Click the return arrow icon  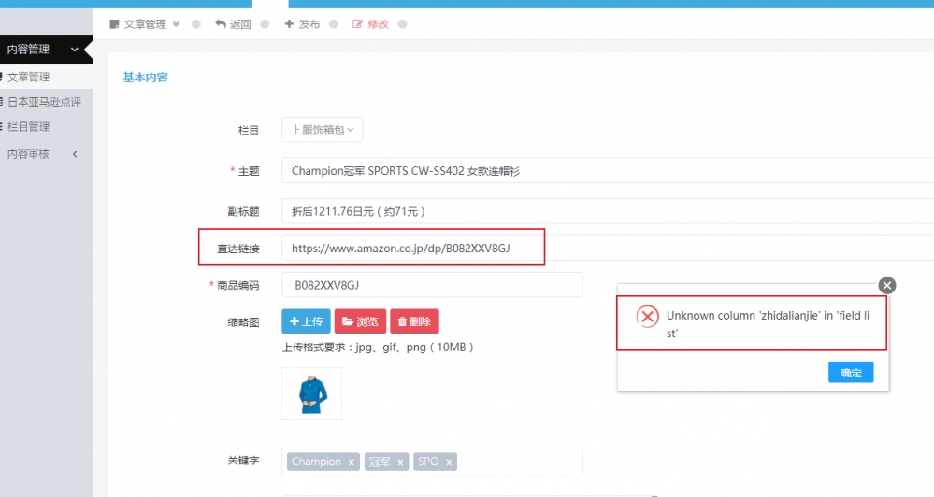coord(221,23)
